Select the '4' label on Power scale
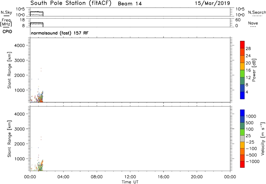 pos(247,92)
